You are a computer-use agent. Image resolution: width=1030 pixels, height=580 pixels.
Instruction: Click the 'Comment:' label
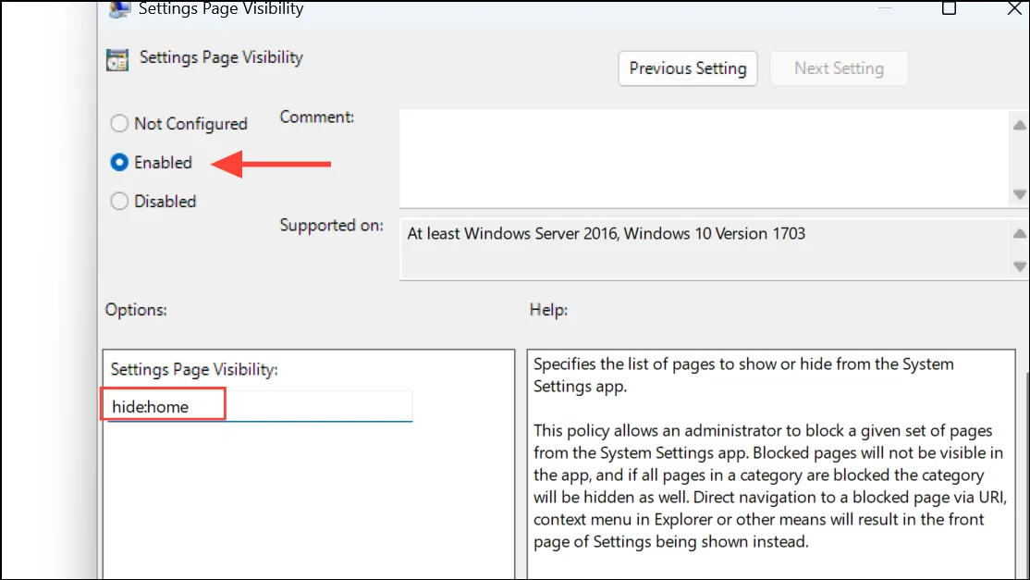pyautogui.click(x=316, y=117)
